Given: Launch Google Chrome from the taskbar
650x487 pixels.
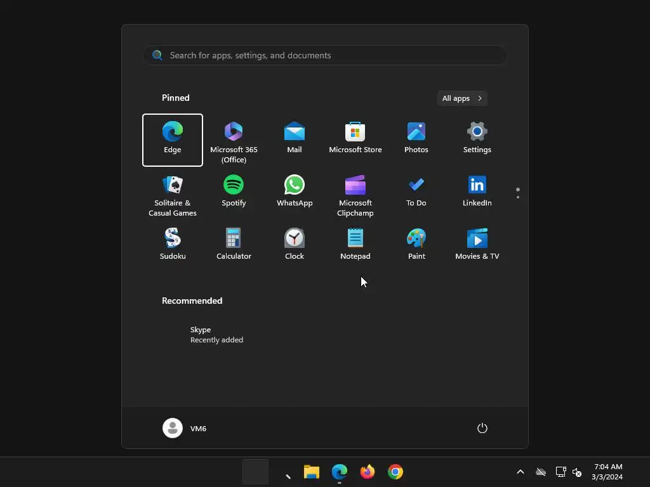Looking at the screenshot, I should pos(395,472).
